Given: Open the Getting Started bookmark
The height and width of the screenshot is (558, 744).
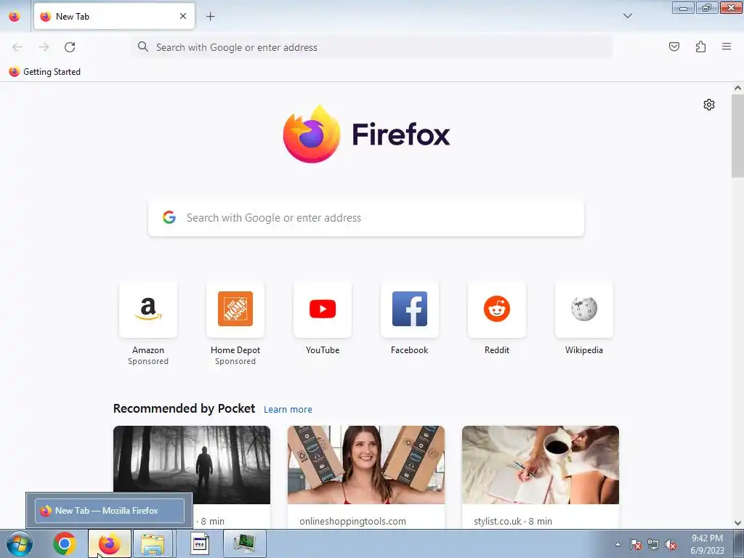Looking at the screenshot, I should click(x=44, y=72).
